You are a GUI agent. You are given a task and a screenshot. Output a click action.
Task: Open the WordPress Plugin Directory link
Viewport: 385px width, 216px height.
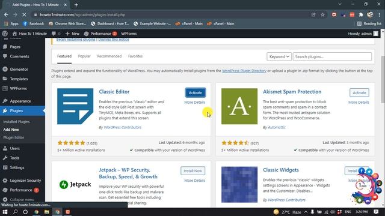coord(244,71)
